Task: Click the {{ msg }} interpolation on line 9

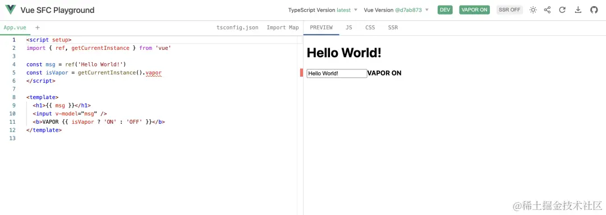Action: point(60,105)
